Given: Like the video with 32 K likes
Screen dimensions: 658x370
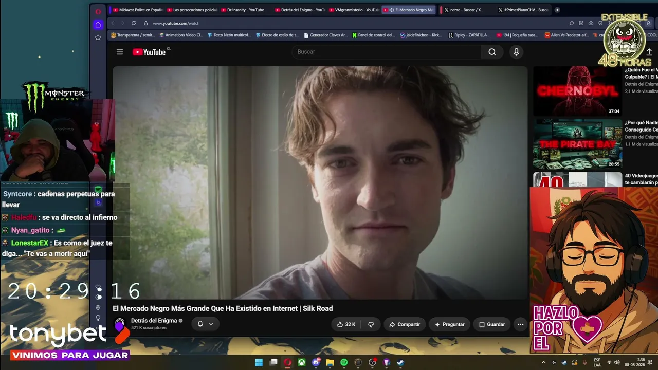Looking at the screenshot, I should click(x=346, y=324).
